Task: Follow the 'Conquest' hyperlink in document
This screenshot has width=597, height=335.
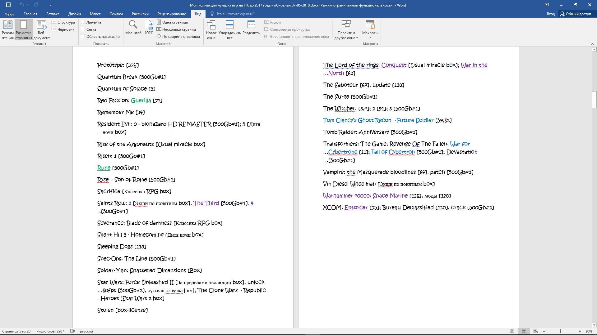Action: 394,65
